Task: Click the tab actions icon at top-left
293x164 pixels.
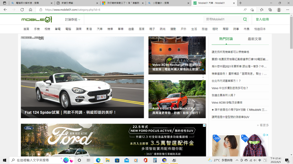Action: pyautogui.click(x=4, y=3)
